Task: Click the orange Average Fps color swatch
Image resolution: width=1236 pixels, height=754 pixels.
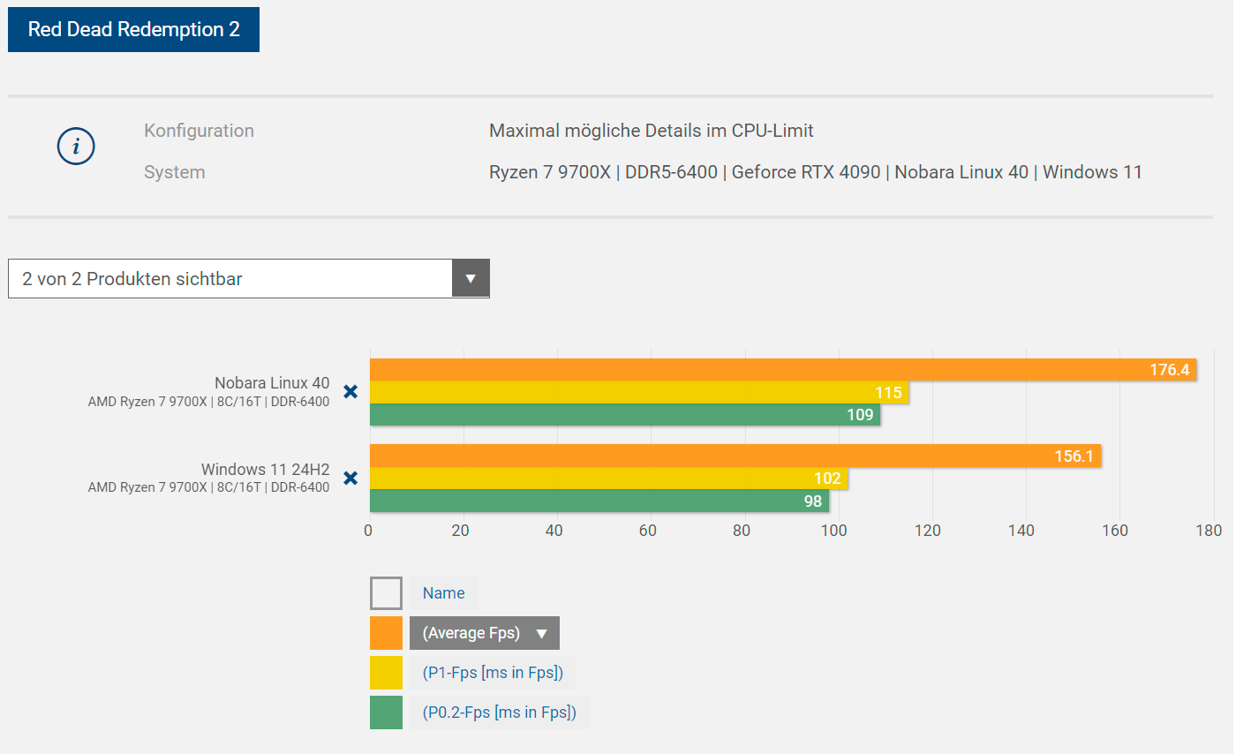Action: click(386, 633)
